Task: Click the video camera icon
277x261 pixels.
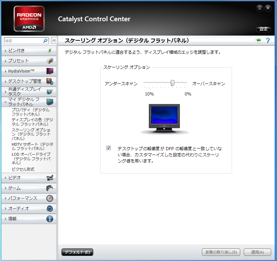Action: click(x=50, y=178)
